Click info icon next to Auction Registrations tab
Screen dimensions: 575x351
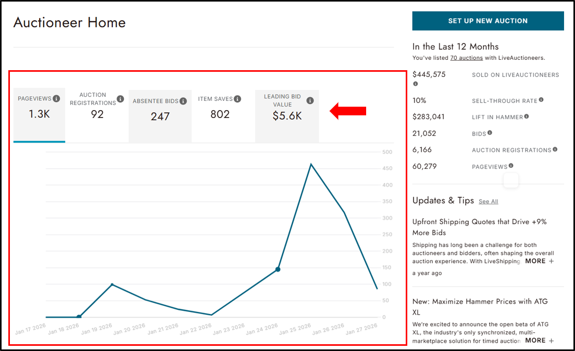120,99
